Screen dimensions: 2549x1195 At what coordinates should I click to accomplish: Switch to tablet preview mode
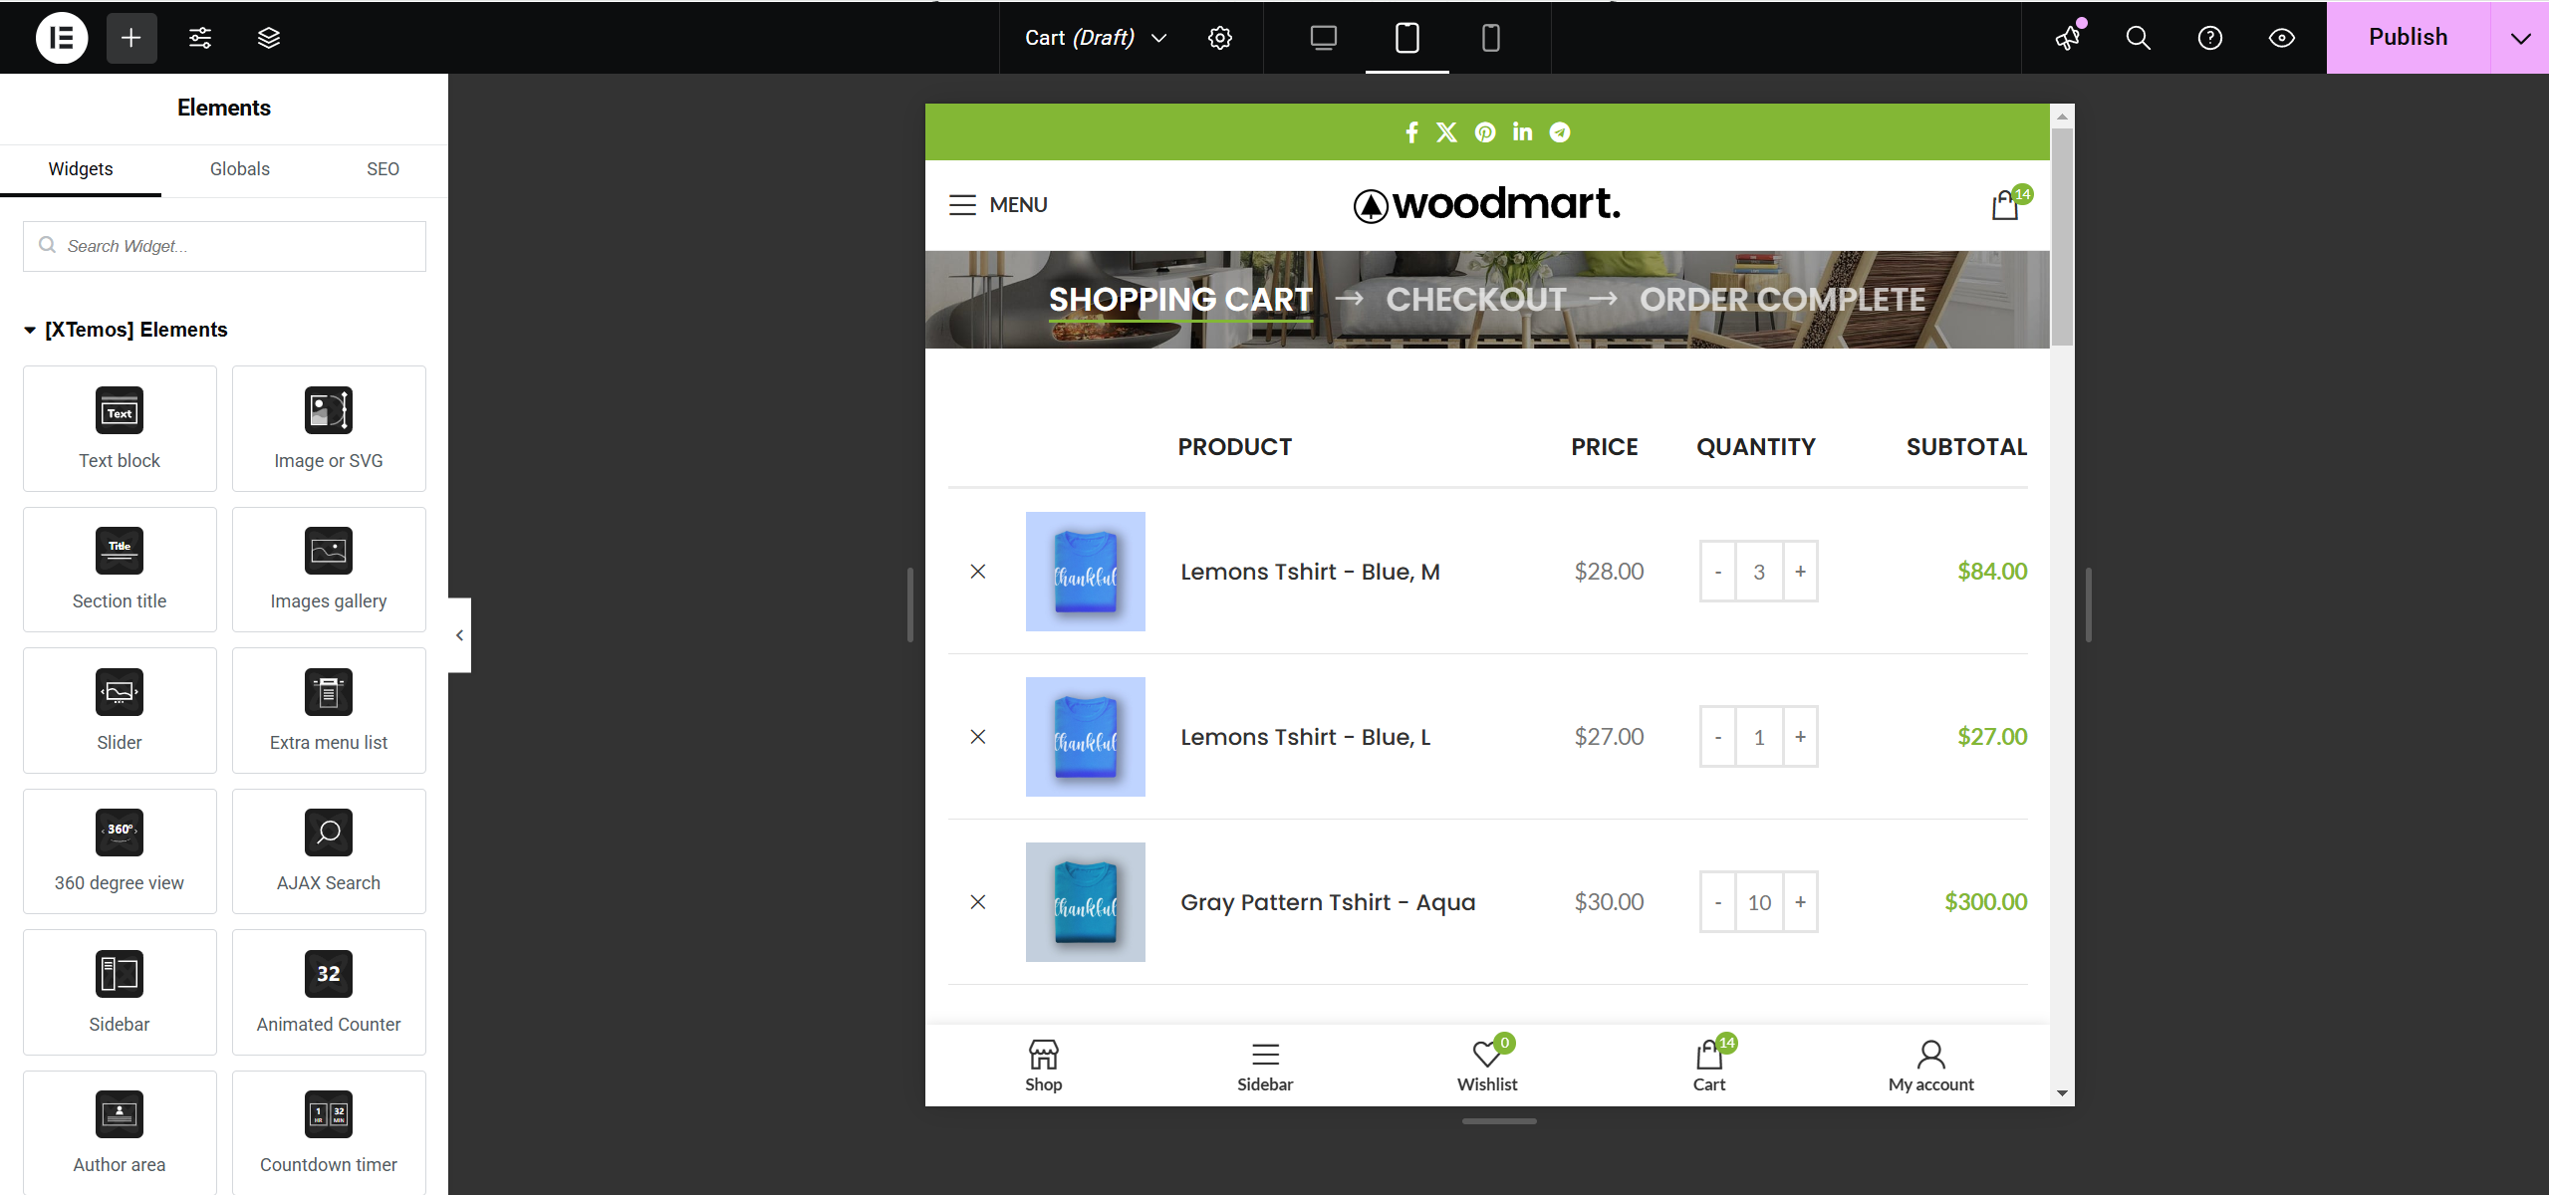coord(1406,37)
